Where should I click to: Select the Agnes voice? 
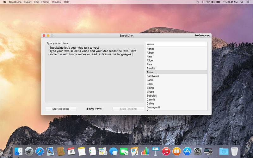[x=177, y=49]
